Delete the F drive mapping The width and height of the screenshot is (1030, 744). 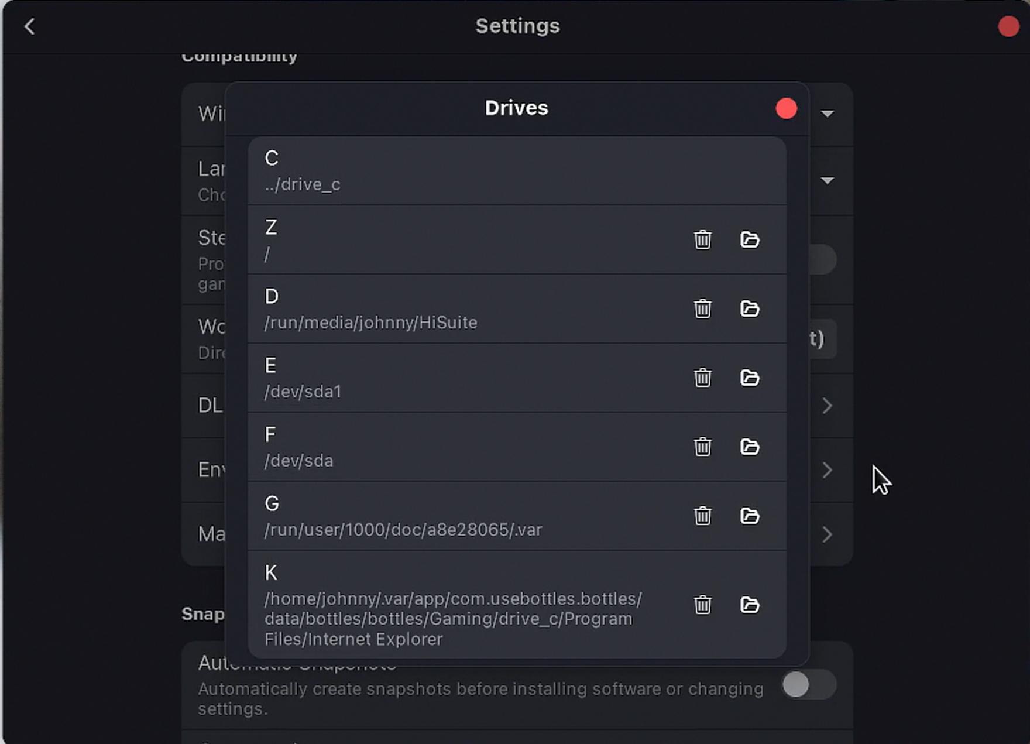[702, 447]
